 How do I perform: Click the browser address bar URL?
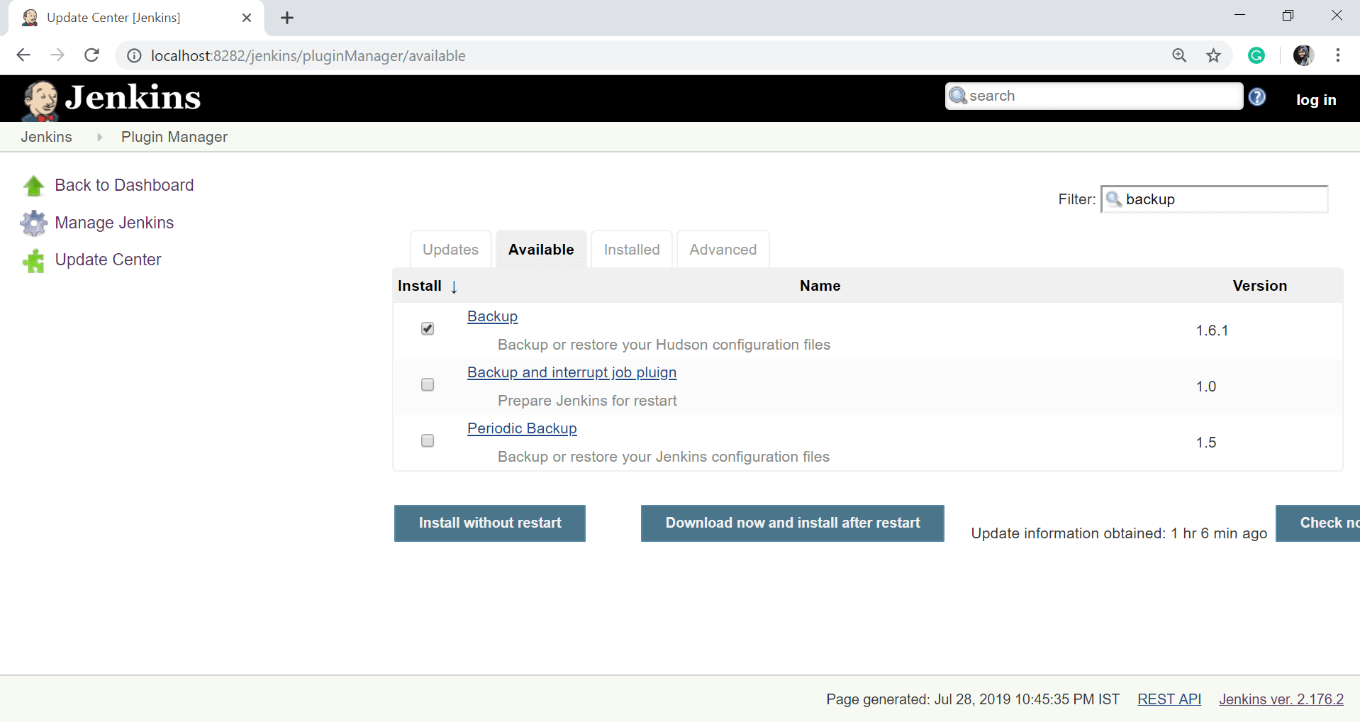click(308, 56)
